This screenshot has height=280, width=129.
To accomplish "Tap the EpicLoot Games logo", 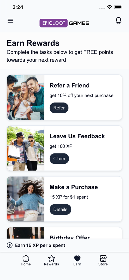I will (64, 23).
